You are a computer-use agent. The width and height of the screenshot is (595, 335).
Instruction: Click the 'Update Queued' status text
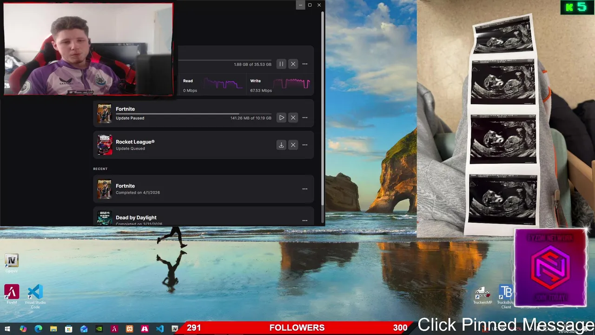click(x=130, y=148)
